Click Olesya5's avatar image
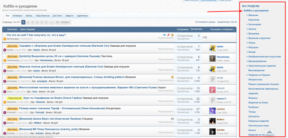This screenshot has width=288, height=138. (x=212, y=89)
